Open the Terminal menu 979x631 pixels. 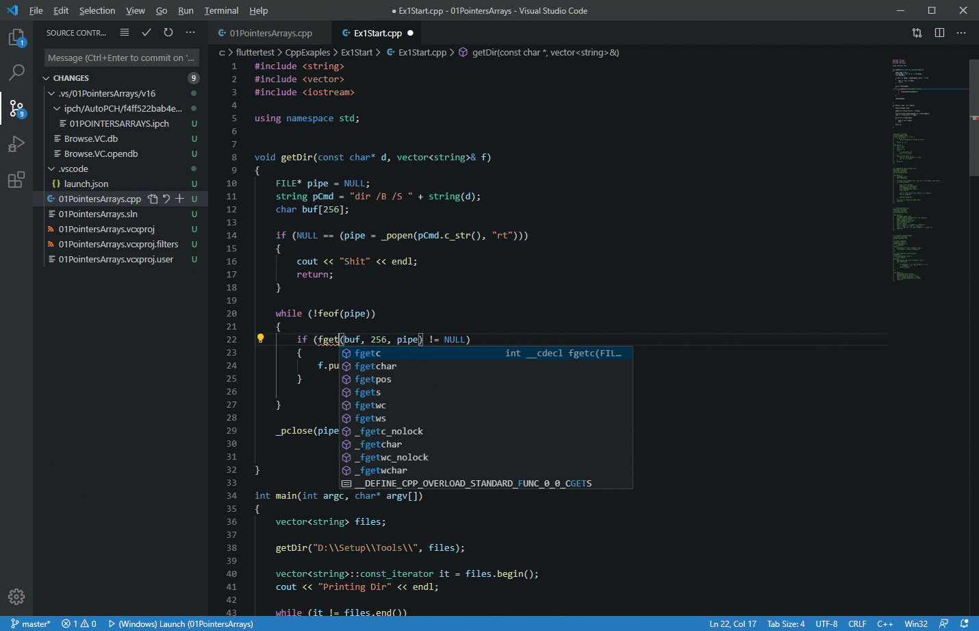[x=221, y=10]
